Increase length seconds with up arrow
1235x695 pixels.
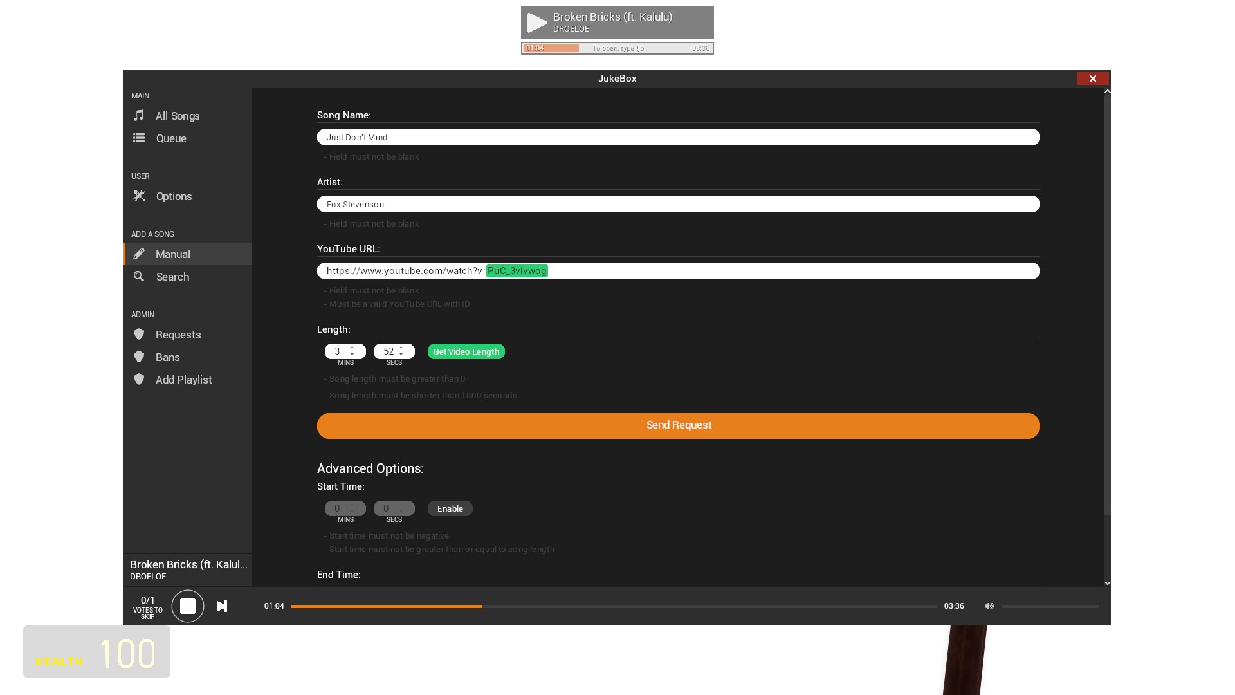(401, 348)
